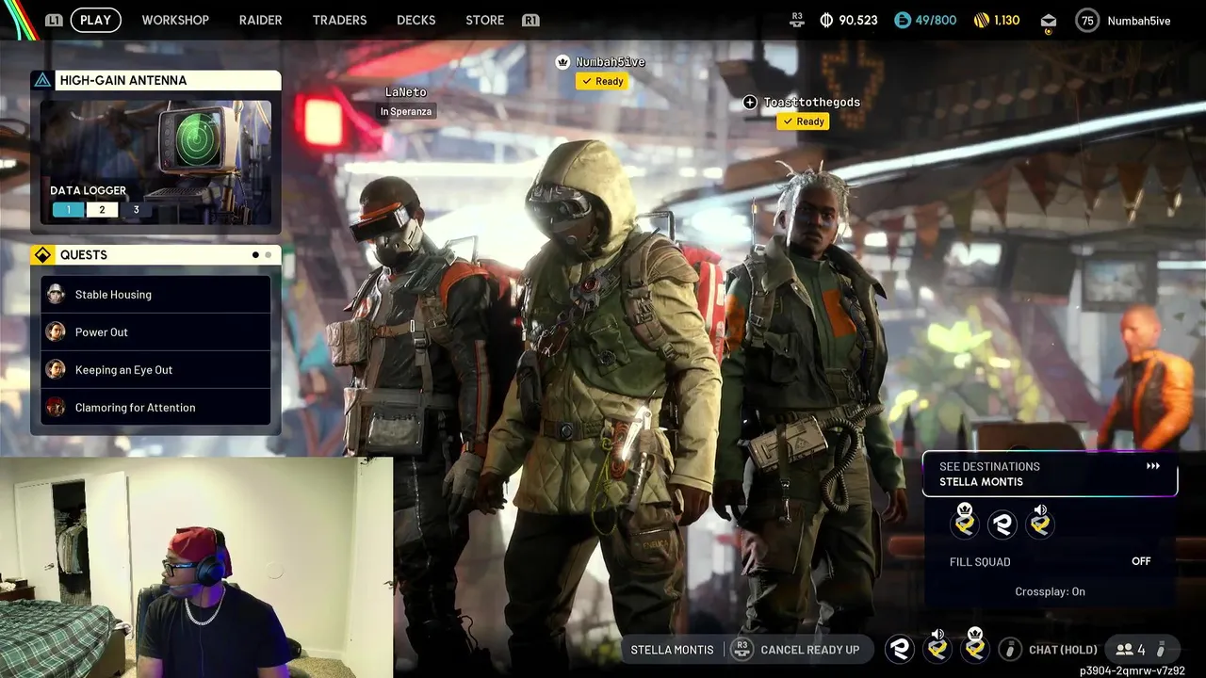Click the yellow striped token icon
This screenshot has width=1206, height=678.
(x=981, y=20)
